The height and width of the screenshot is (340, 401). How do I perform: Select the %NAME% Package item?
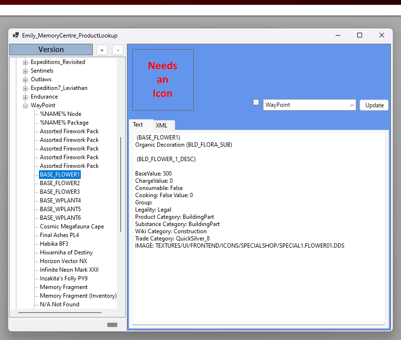(x=64, y=123)
